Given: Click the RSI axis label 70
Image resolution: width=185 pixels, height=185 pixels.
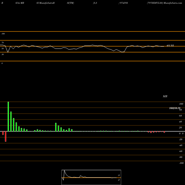Looking at the screenshot, I should (3, 43).
